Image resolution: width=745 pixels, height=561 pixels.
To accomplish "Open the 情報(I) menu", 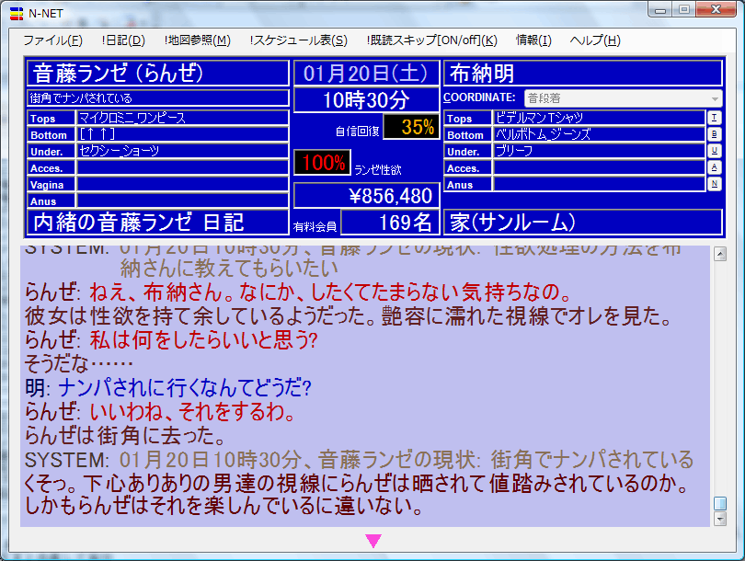I will tap(533, 40).
